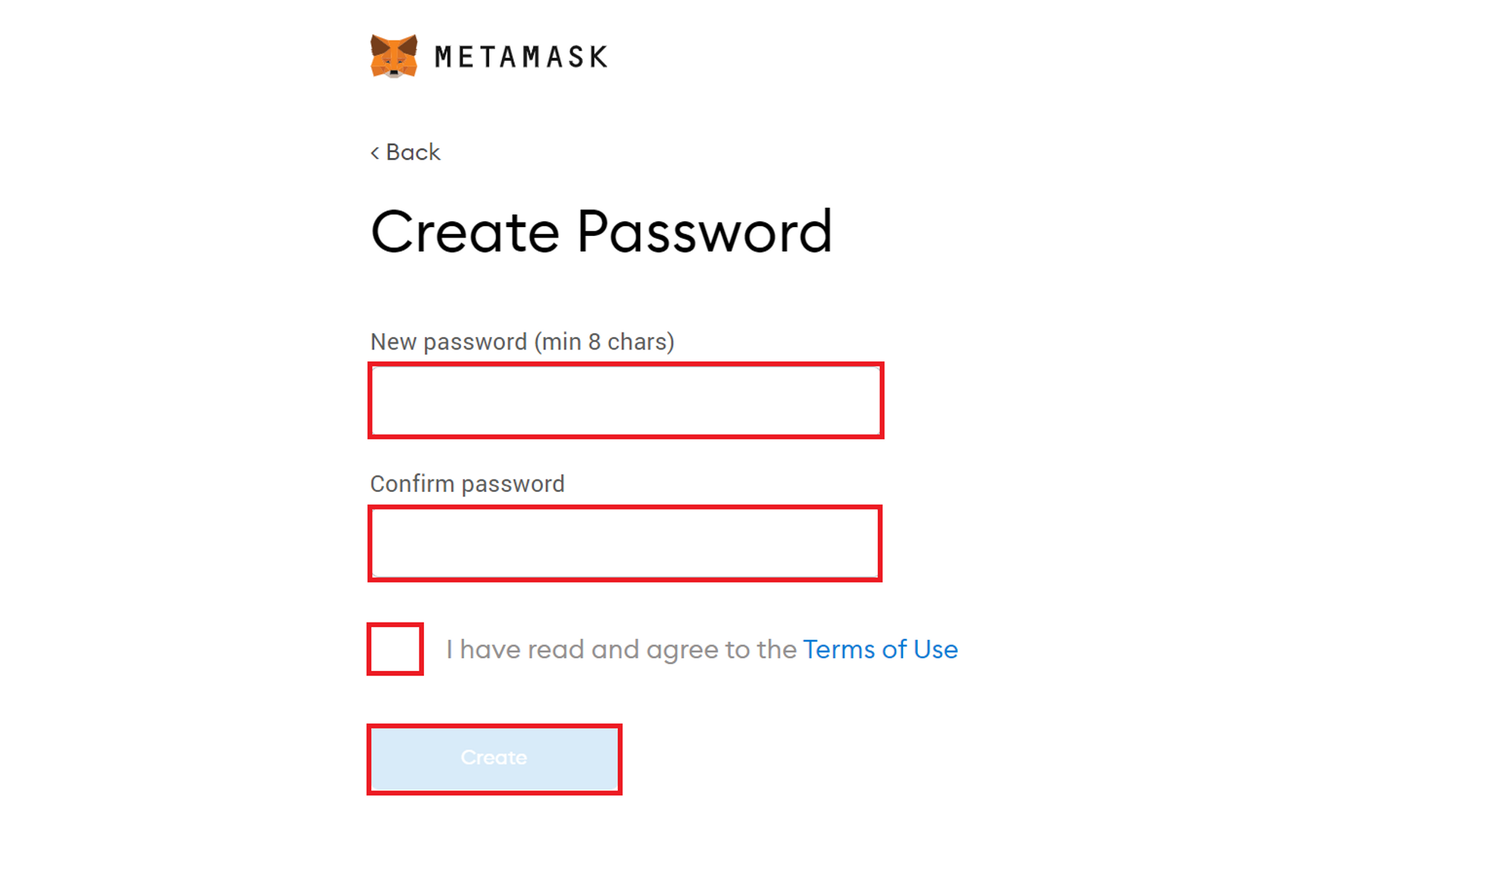Click the Create Password heading

tap(601, 232)
